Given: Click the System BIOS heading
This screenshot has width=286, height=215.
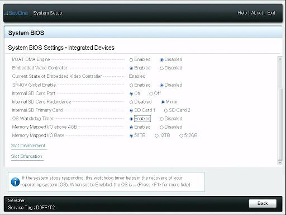Looking at the screenshot, I should click(x=26, y=33).
